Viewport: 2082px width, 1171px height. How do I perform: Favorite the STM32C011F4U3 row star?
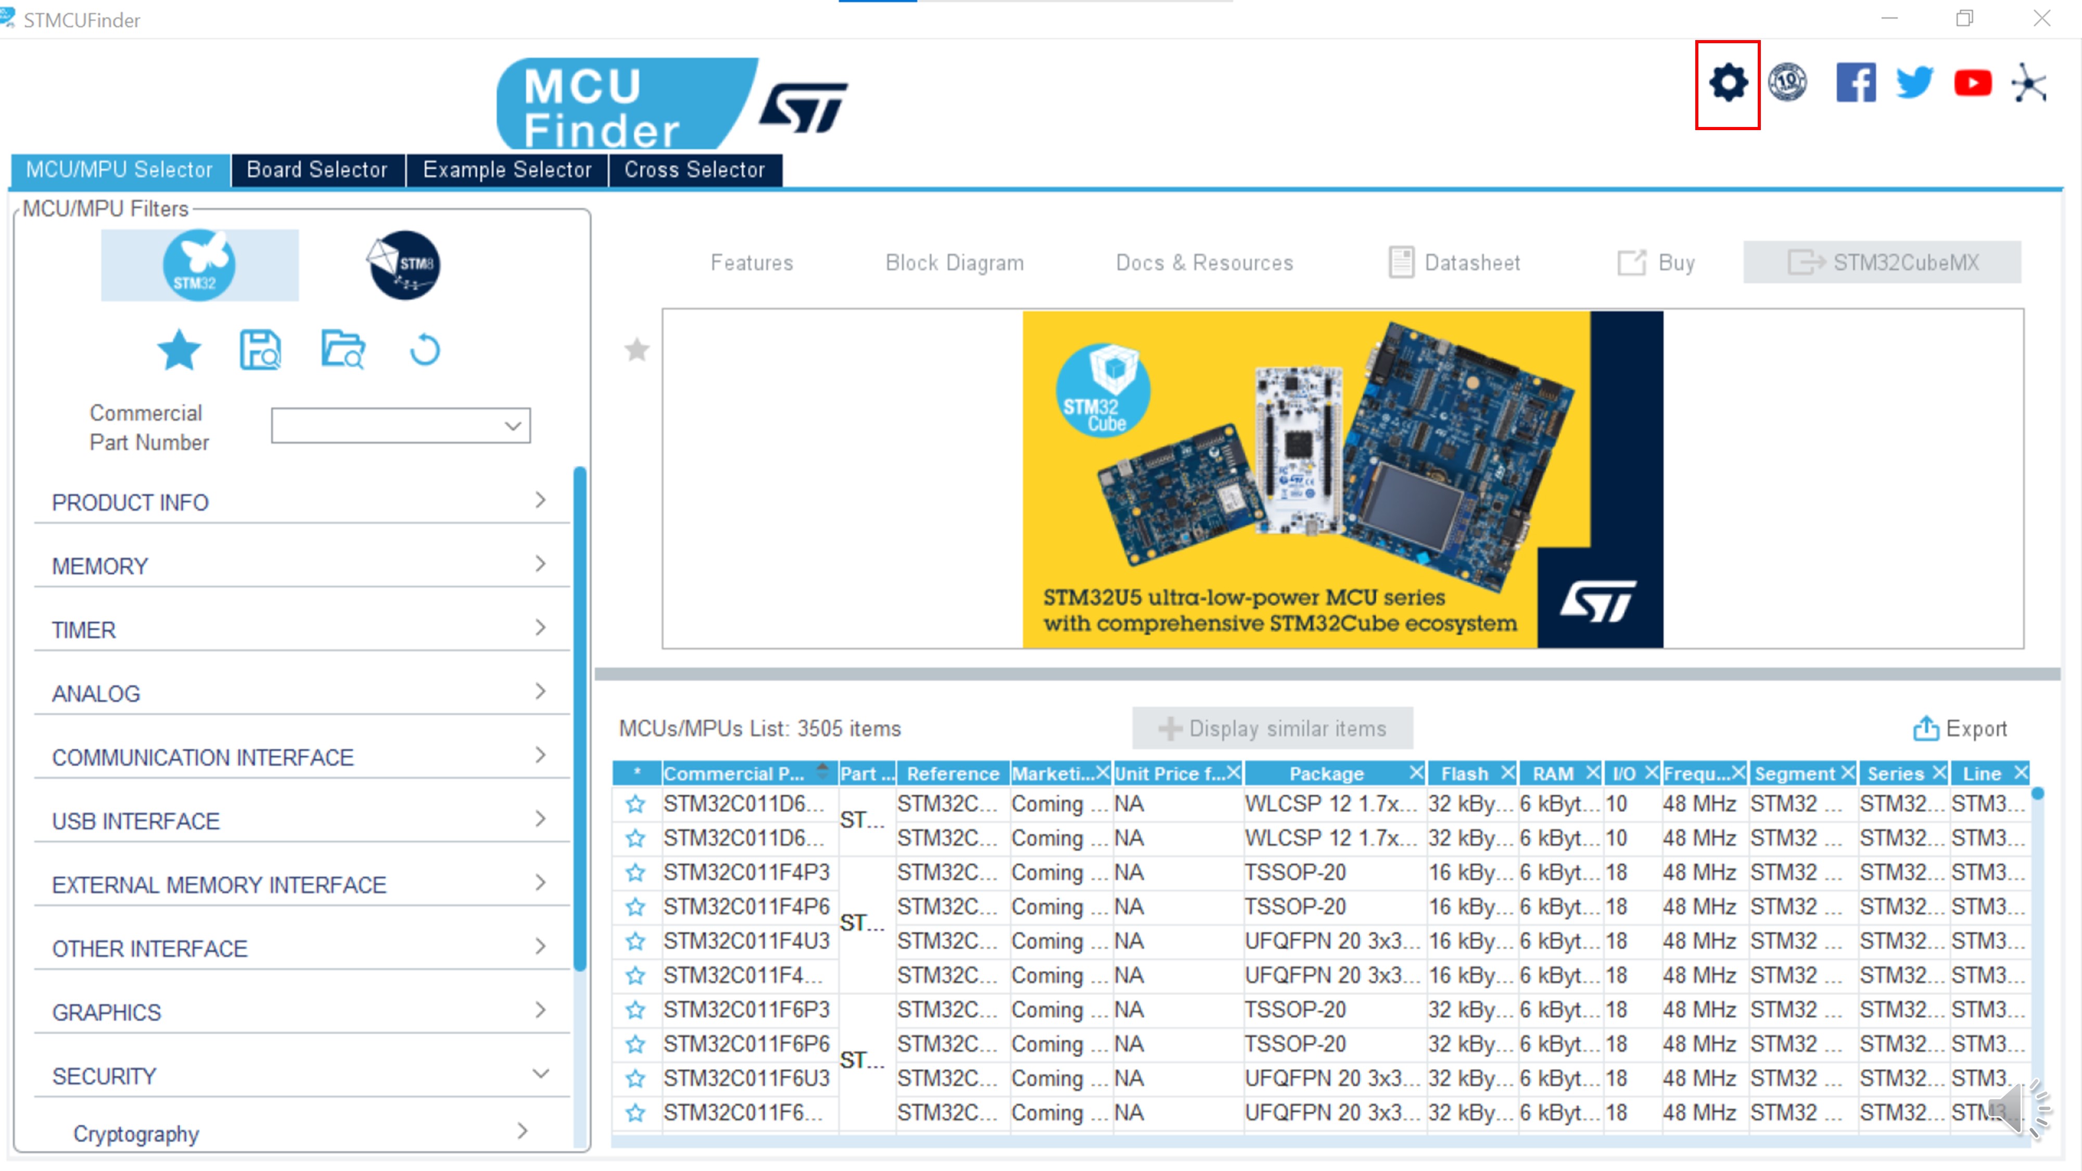pyautogui.click(x=635, y=940)
